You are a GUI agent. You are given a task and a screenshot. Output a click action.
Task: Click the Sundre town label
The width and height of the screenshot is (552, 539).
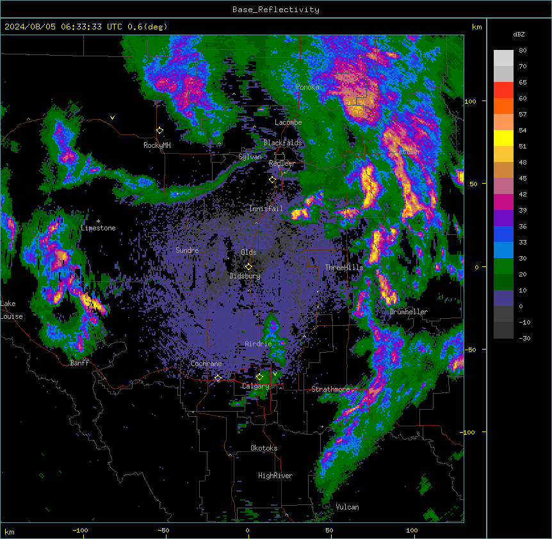click(x=187, y=250)
